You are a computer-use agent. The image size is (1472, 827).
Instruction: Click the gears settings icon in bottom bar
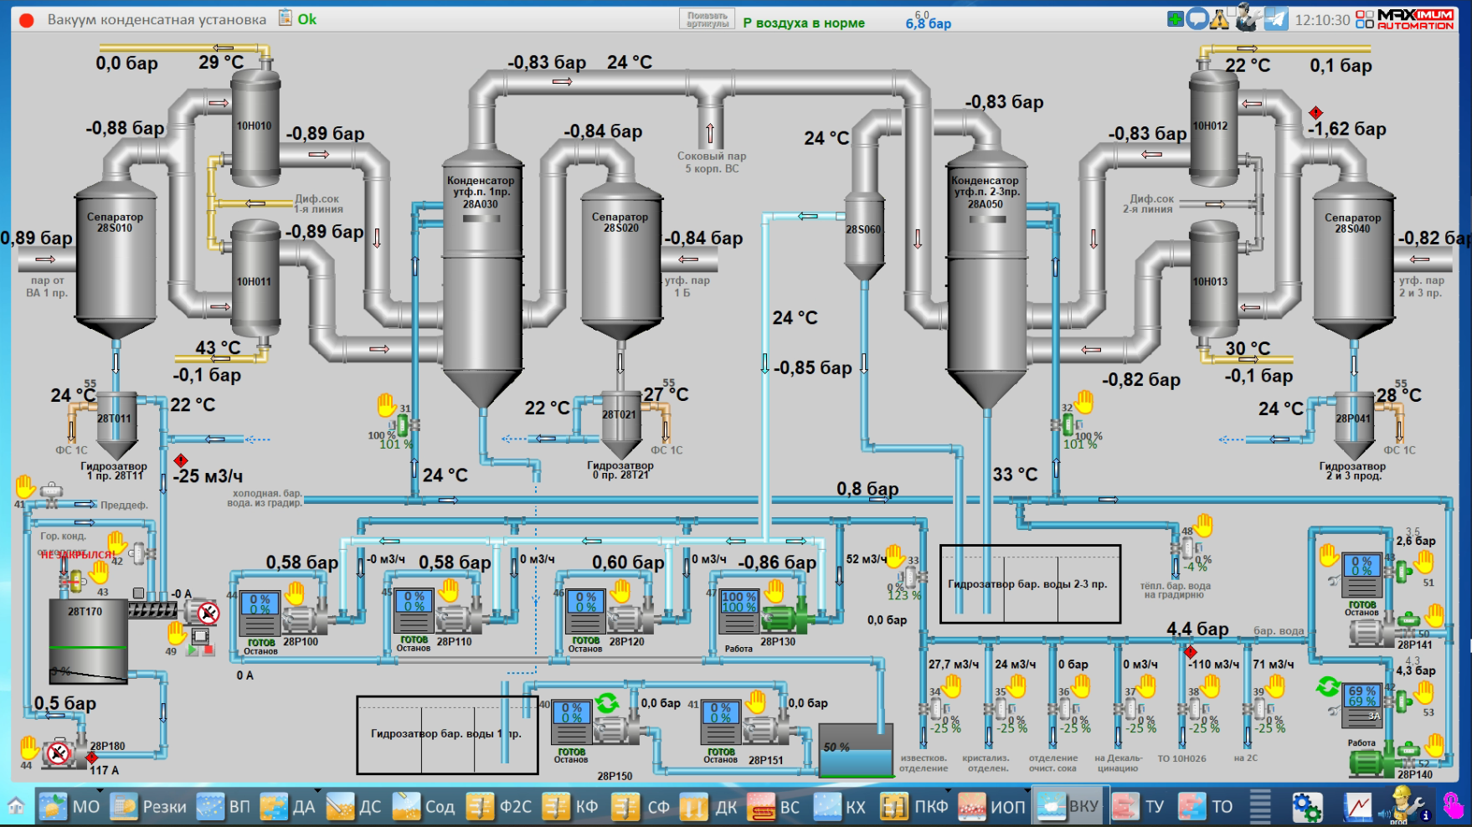(1306, 807)
